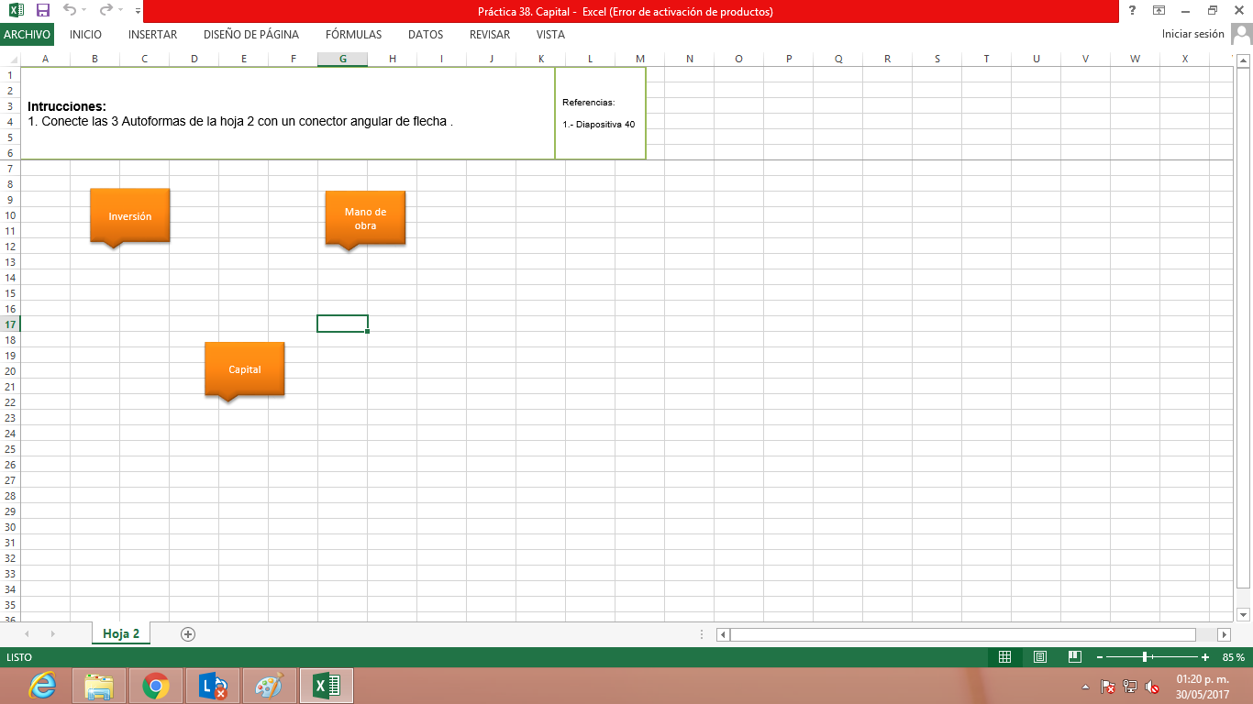Select the Mano de obra shape

coord(365,219)
